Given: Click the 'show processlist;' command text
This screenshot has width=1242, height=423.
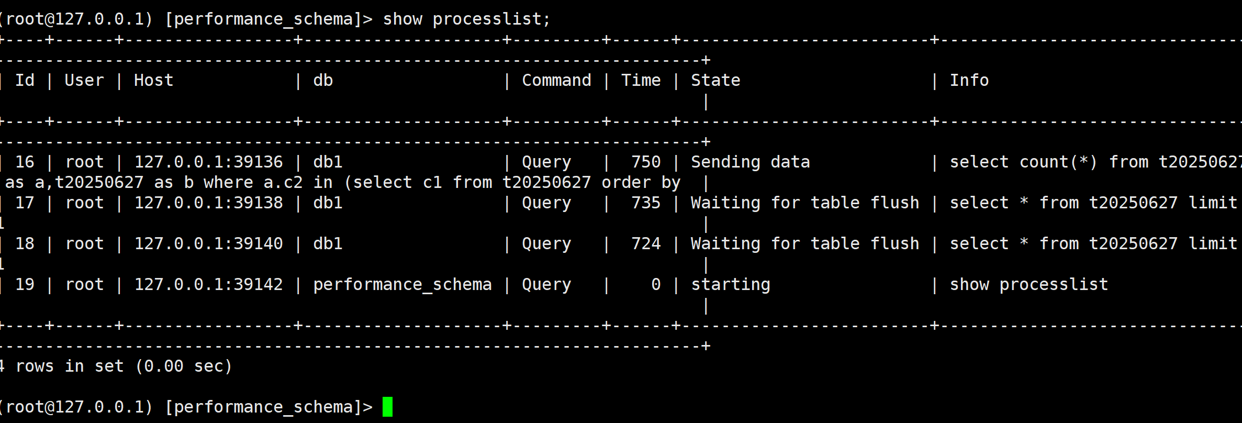Looking at the screenshot, I should (x=466, y=19).
